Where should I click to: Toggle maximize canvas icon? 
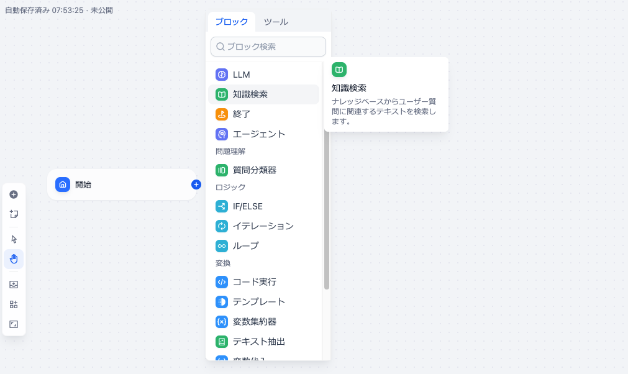[14, 324]
